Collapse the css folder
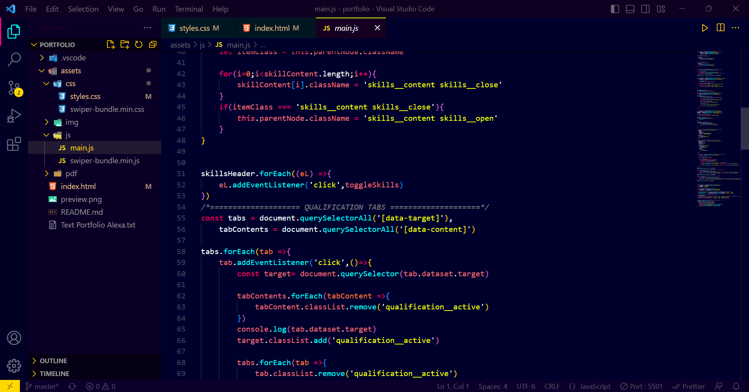 tap(94, 83)
